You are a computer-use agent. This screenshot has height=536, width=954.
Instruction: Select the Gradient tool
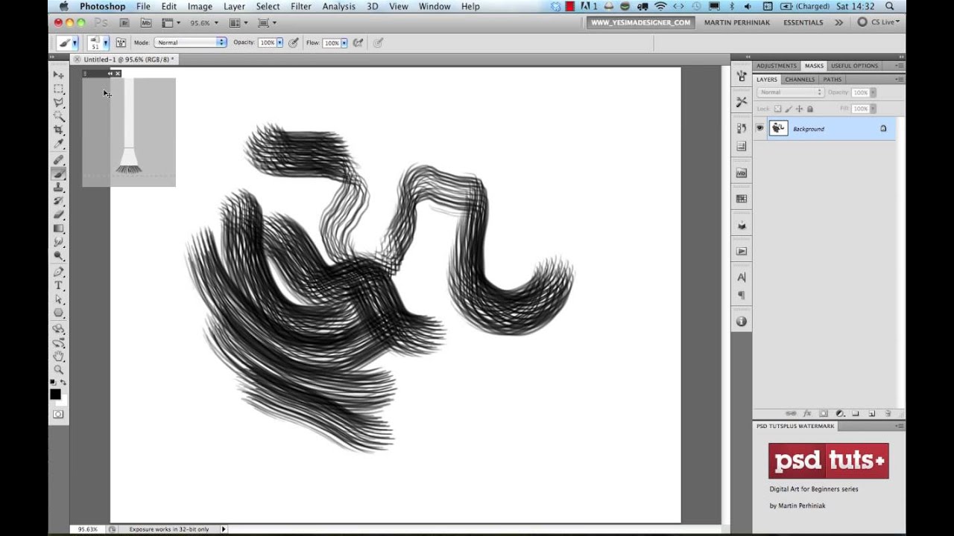pos(58,229)
